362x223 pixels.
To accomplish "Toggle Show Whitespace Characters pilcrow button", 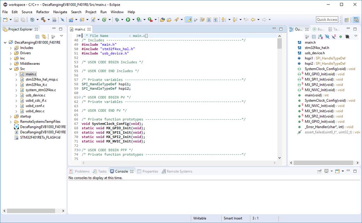I will click(216, 19).
